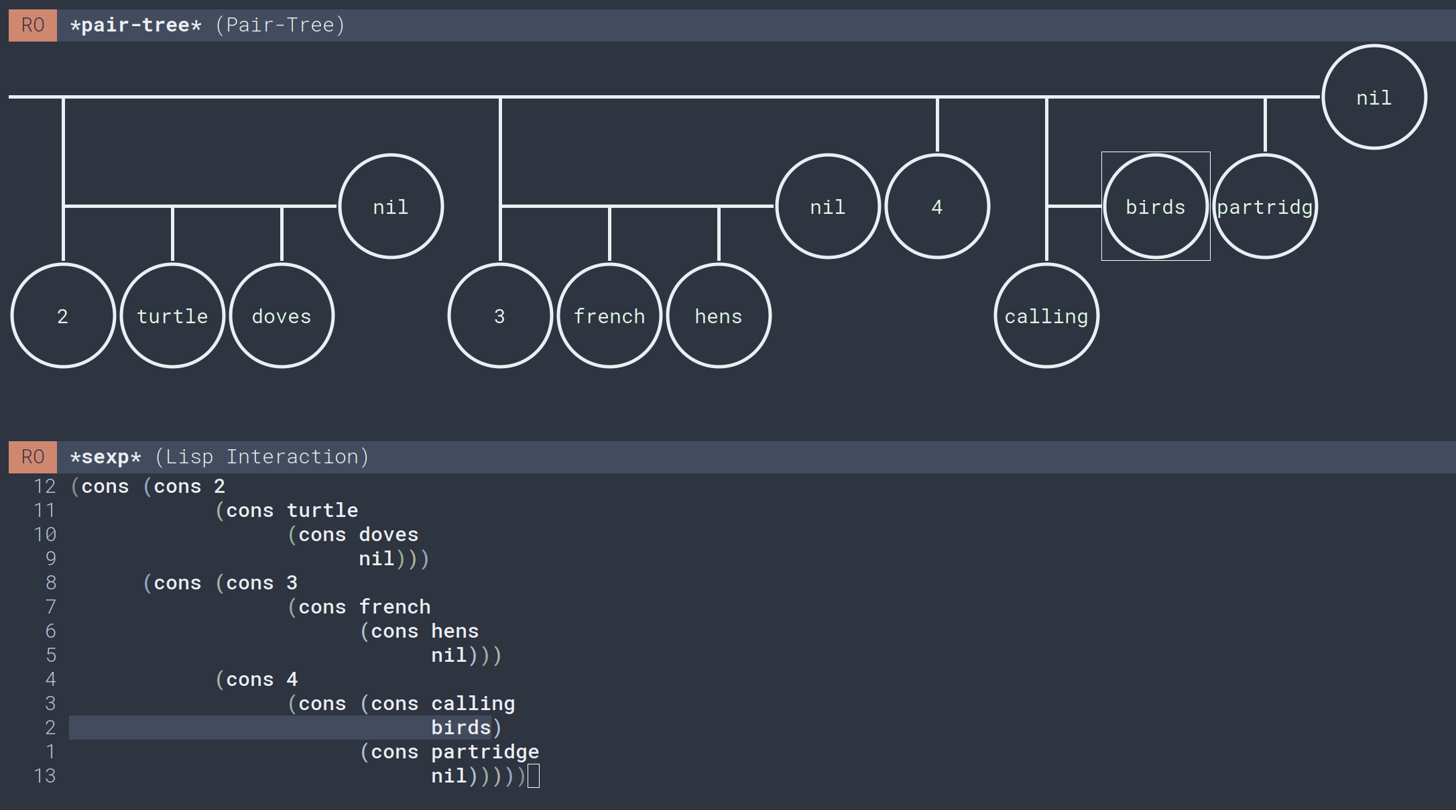Click the number '2' after cons in the code
The width and height of the screenshot is (1456, 810).
tap(220, 486)
